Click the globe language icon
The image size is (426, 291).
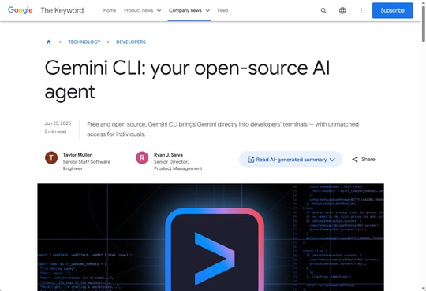(342, 10)
